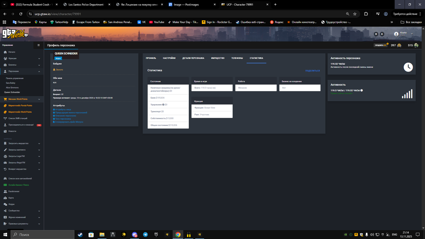
Task: Select character Alice Simmons
Action: coord(12,88)
